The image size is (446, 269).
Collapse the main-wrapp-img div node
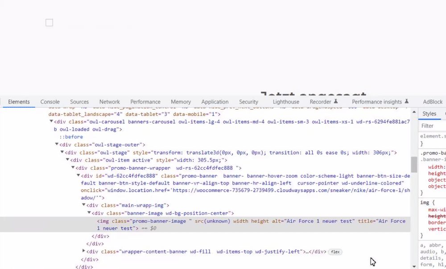[84, 204]
